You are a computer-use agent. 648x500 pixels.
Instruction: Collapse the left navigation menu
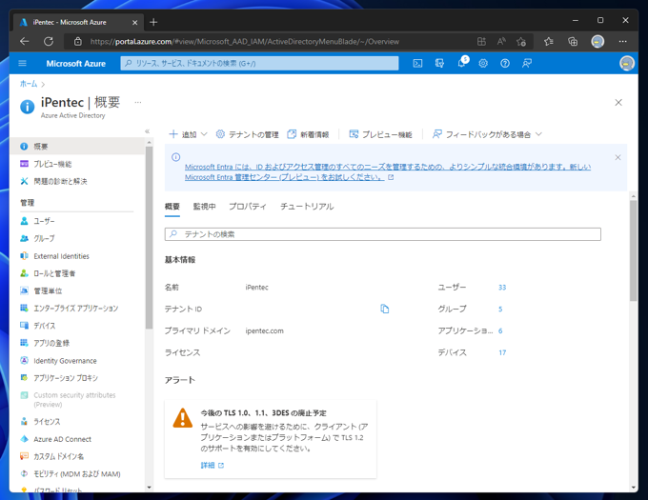pyautogui.click(x=147, y=131)
